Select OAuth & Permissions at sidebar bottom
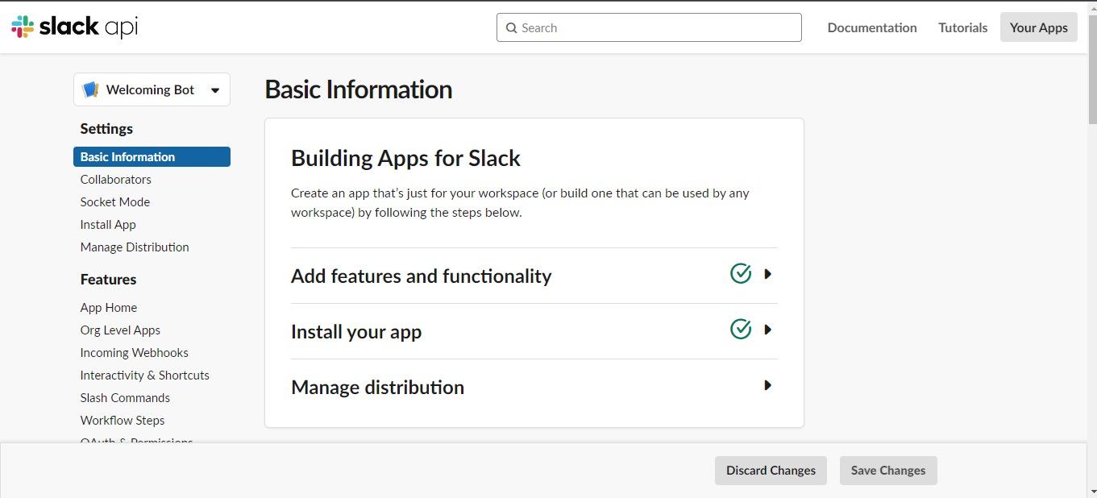 (x=136, y=442)
